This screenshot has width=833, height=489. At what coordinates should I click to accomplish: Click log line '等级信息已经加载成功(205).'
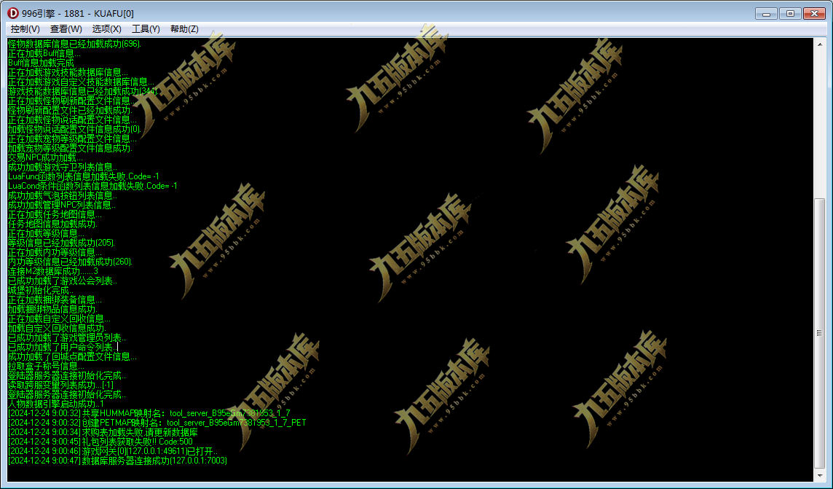click(x=62, y=243)
